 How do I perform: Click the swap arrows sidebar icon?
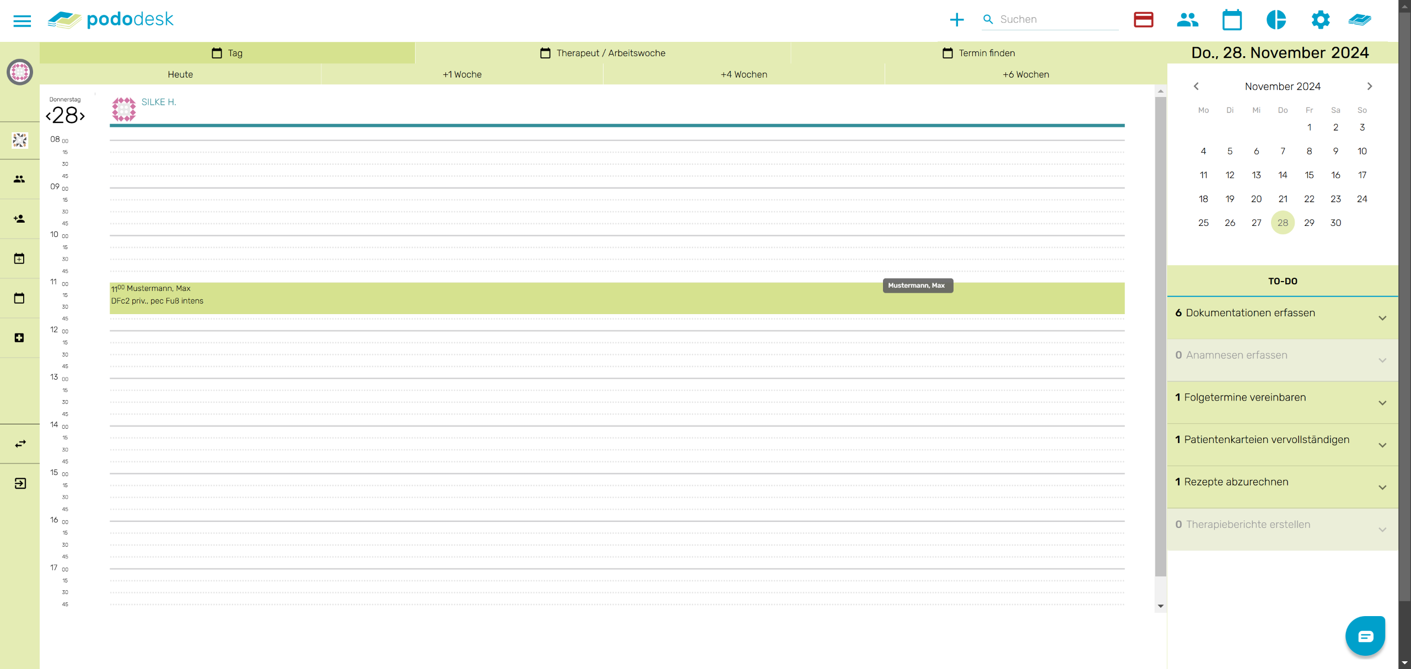click(x=20, y=444)
